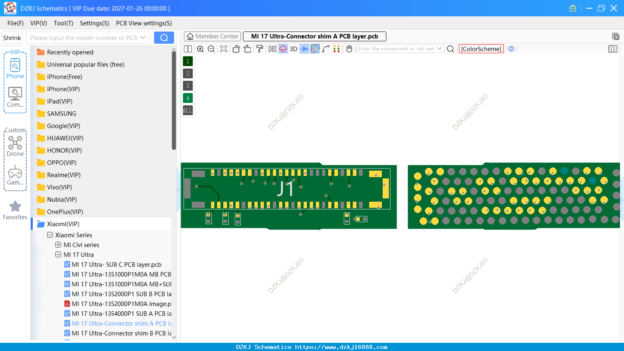The width and height of the screenshot is (624, 351).
Task: Rotate the PCB counterclockwise
Action: click(x=236, y=49)
